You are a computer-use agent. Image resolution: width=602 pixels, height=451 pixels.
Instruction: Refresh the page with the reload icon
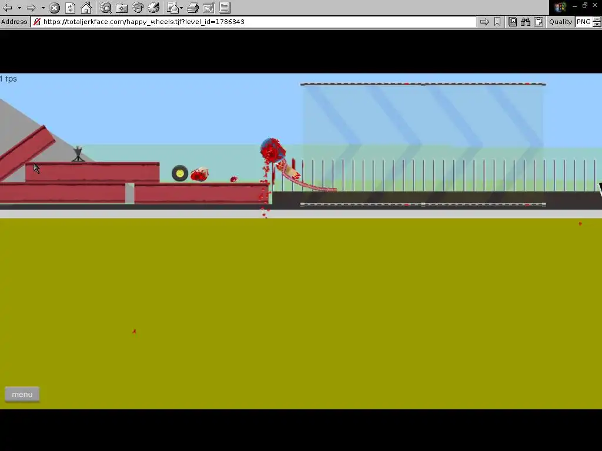coord(71,8)
